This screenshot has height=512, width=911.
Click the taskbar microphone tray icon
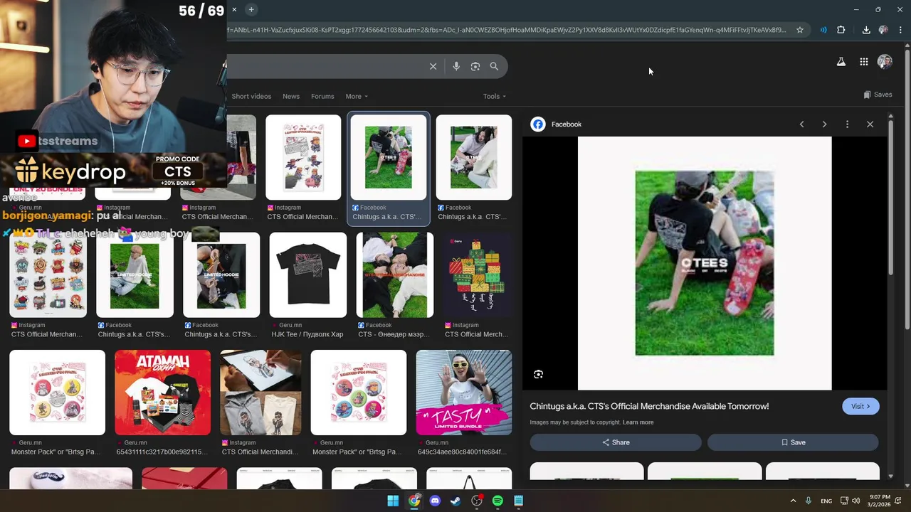[809, 501]
